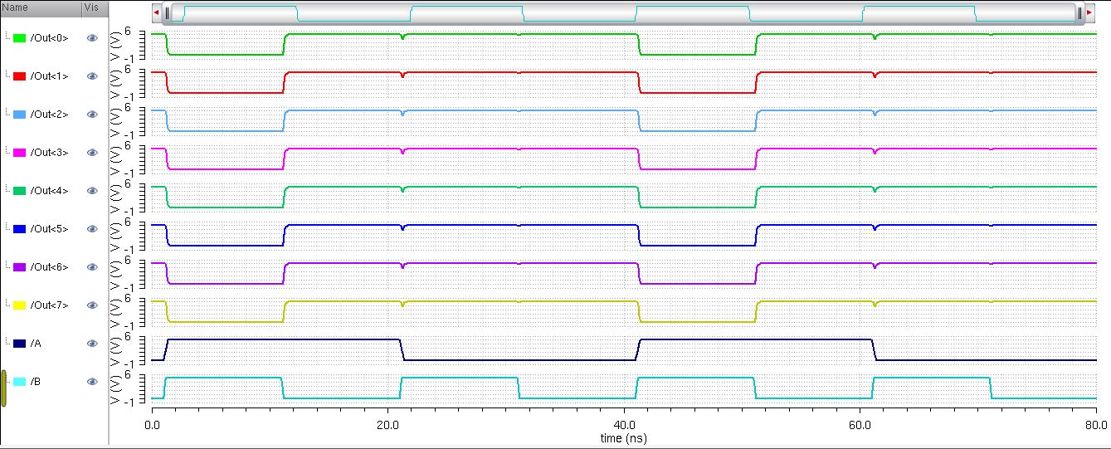Hide the /B signal with eye icon
Image resolution: width=1111 pixels, height=449 pixels.
92,382
